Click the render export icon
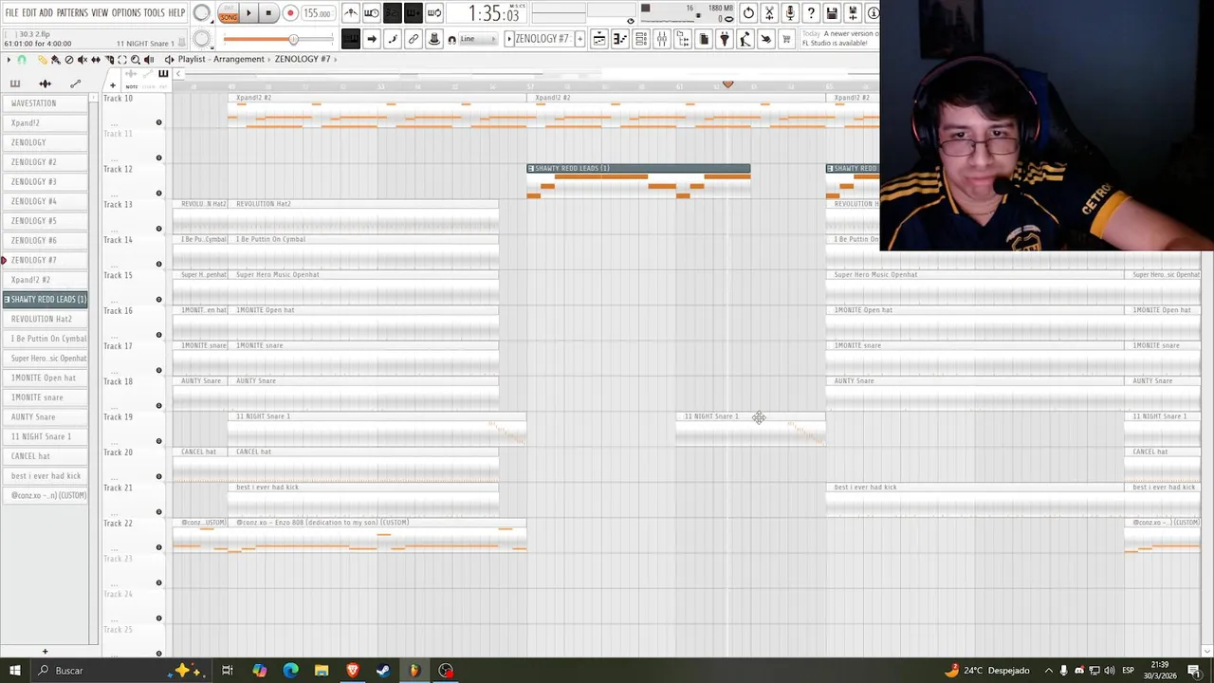Screen dimensions: 1214x683 click(x=853, y=13)
